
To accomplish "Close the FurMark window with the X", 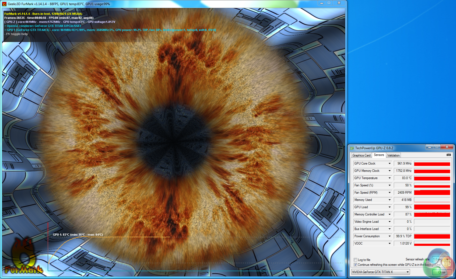I will pos(339,3).
